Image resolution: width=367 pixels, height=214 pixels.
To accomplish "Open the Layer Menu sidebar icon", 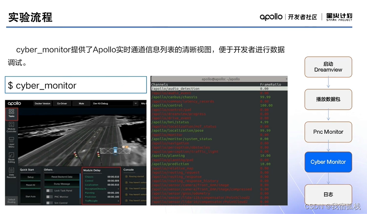I will pos(11,142).
